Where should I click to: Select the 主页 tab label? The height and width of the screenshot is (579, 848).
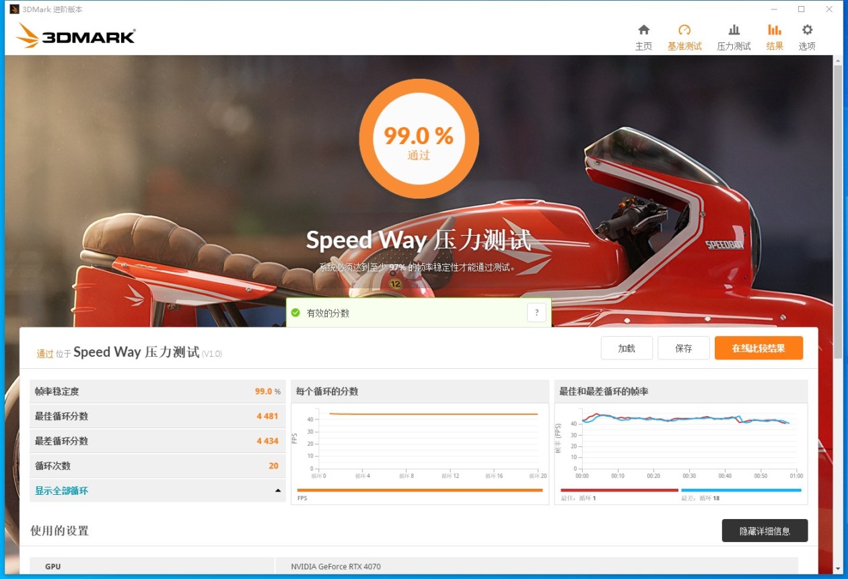point(643,46)
